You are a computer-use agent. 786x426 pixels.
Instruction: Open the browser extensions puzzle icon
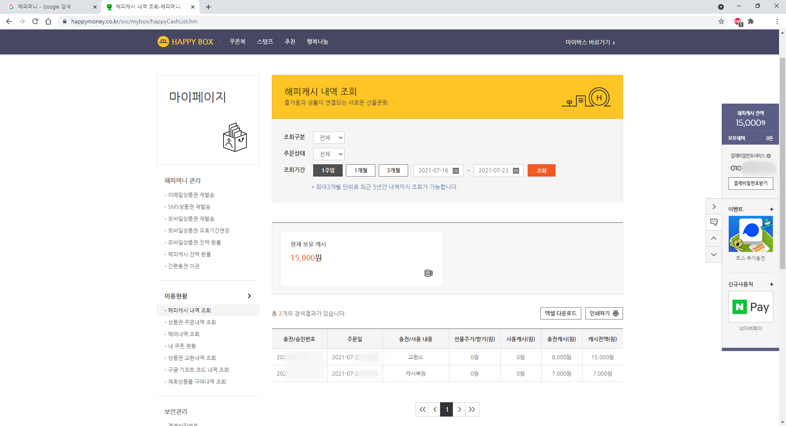(x=751, y=21)
